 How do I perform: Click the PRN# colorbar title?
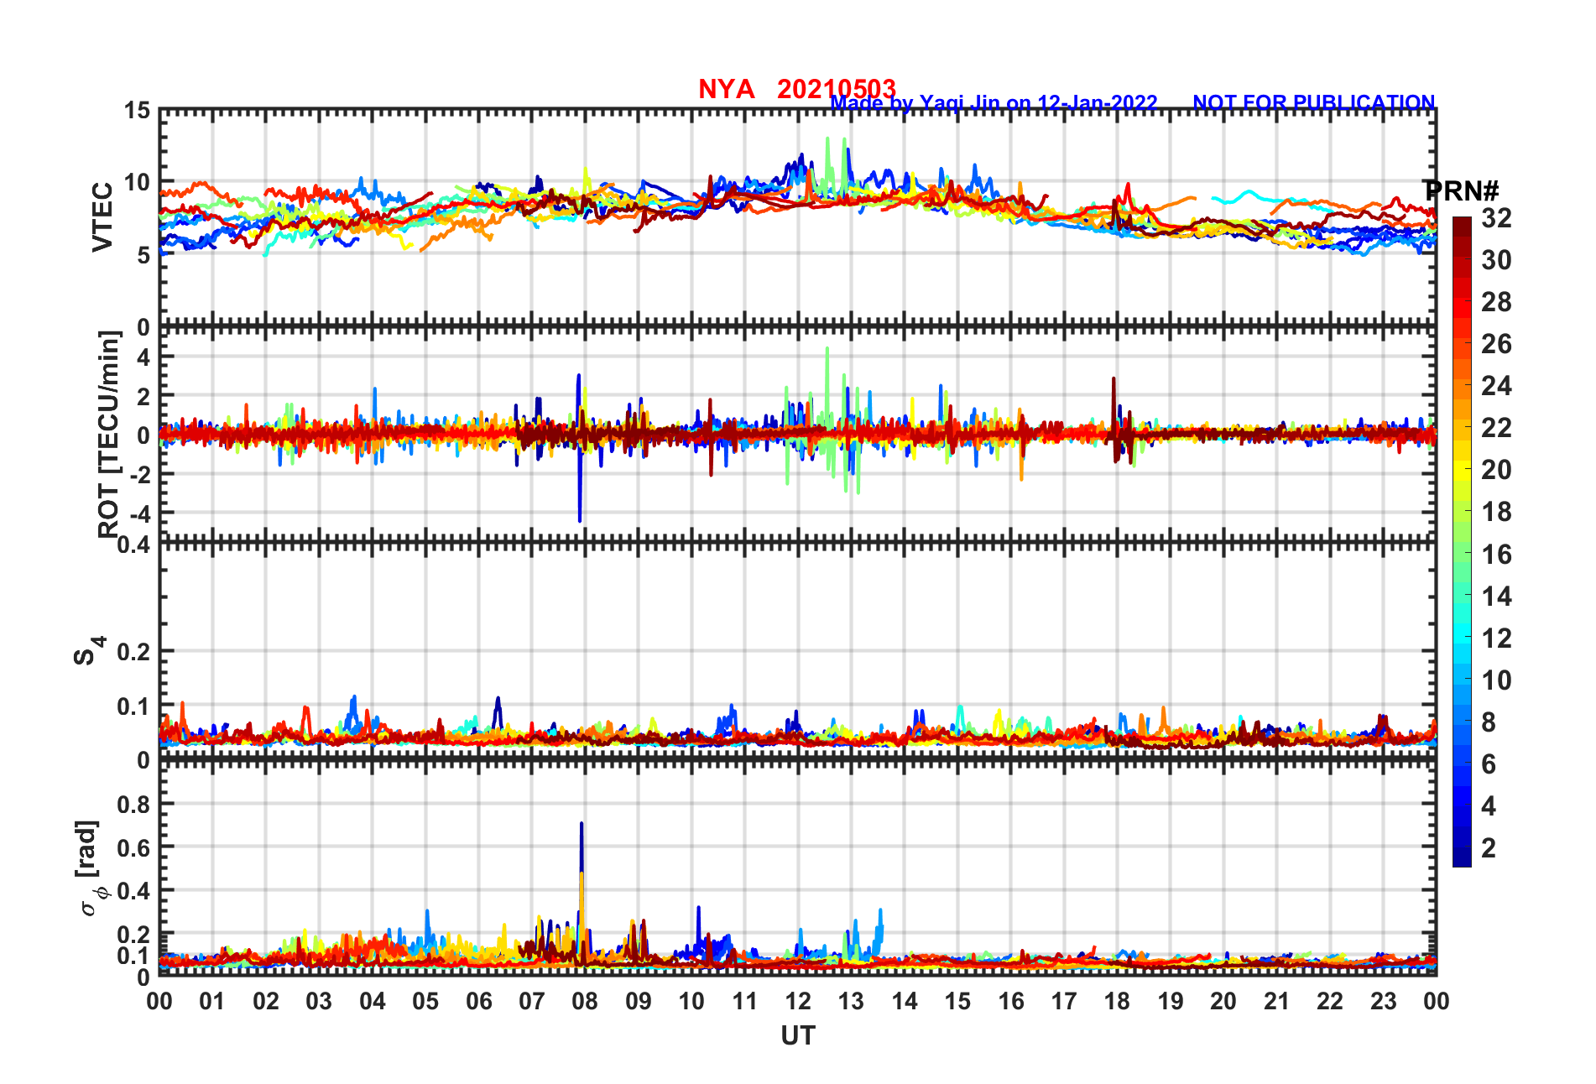tap(1463, 191)
